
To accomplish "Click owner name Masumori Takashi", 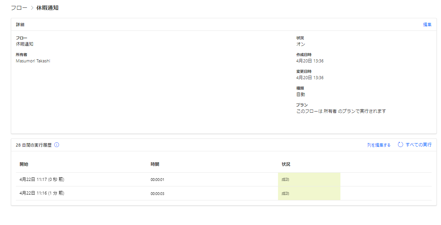I will pyautogui.click(x=33, y=61).
